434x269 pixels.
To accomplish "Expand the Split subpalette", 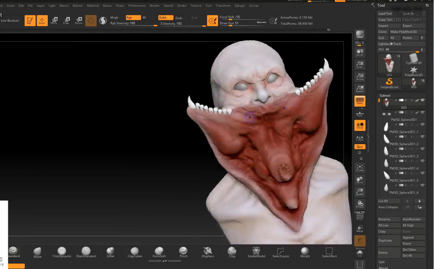I will pos(382,262).
